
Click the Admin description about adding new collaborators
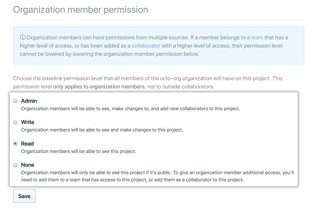pos(130,109)
